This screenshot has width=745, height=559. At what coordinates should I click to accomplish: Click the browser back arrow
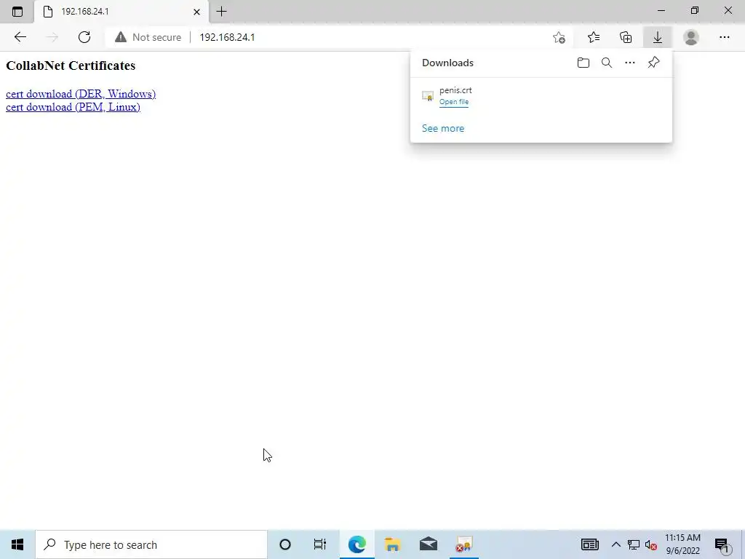click(20, 37)
